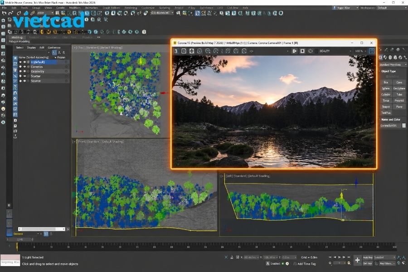408x272 pixels.
Task: Open the Geometry category in Create panel
Action: click(381, 57)
